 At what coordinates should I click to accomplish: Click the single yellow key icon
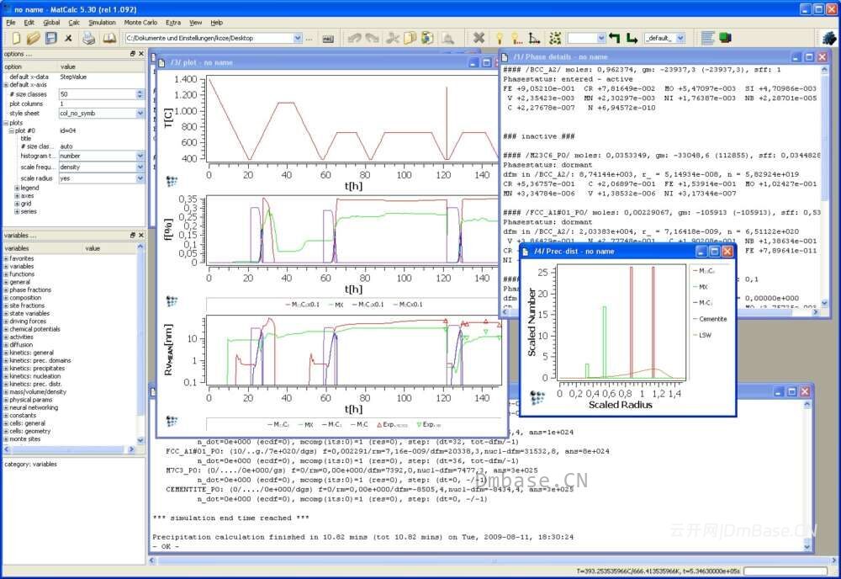500,38
